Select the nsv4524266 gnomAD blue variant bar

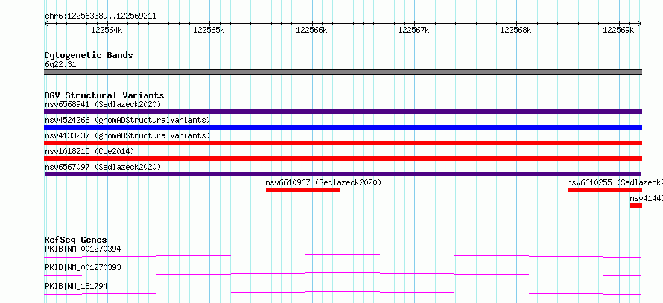(343, 127)
